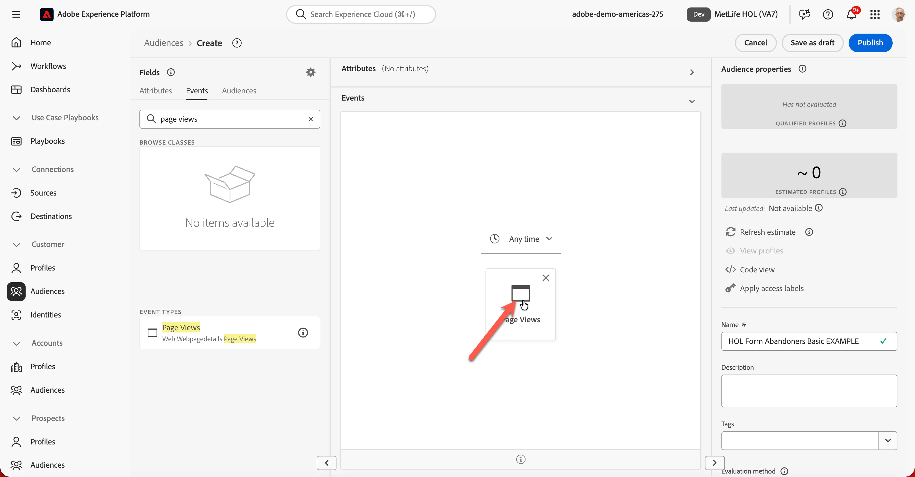Open the help icon in top bar
The width and height of the screenshot is (915, 477).
pos(828,14)
